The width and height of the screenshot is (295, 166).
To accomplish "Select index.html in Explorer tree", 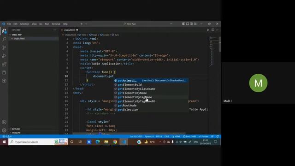I will click(x=19, y=39).
